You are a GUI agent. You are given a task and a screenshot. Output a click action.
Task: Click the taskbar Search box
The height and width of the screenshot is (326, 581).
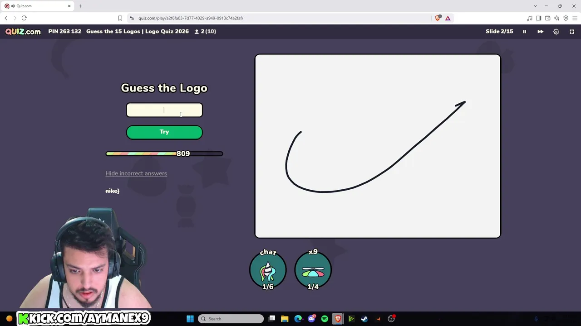pos(231,319)
